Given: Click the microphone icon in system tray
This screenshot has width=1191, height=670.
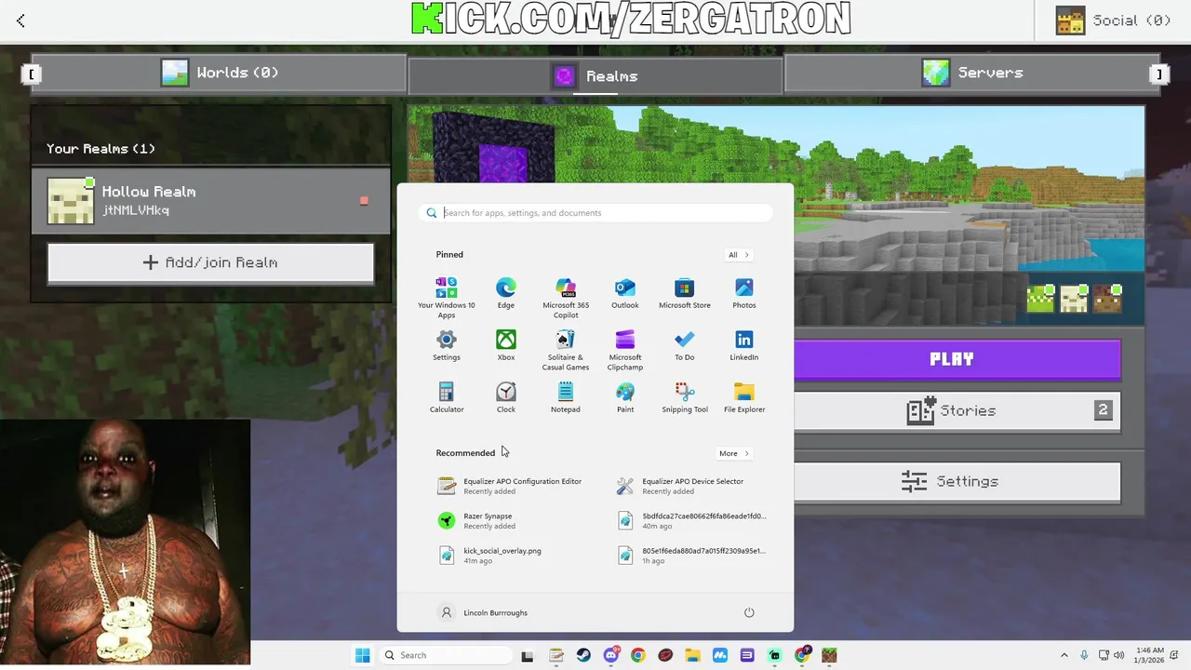Looking at the screenshot, I should click(x=1084, y=655).
